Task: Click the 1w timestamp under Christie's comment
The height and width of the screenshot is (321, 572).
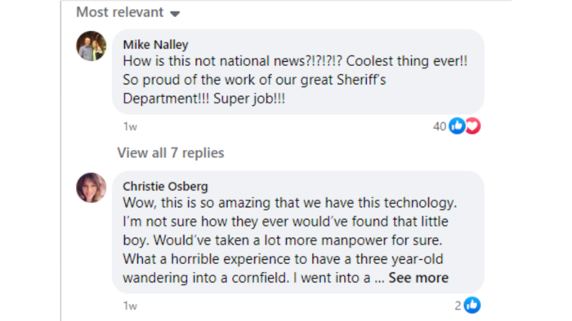Action: pos(130,306)
